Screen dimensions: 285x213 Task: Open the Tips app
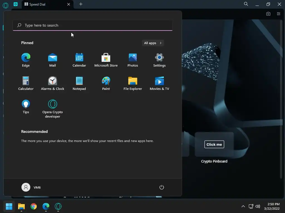pyautogui.click(x=26, y=107)
